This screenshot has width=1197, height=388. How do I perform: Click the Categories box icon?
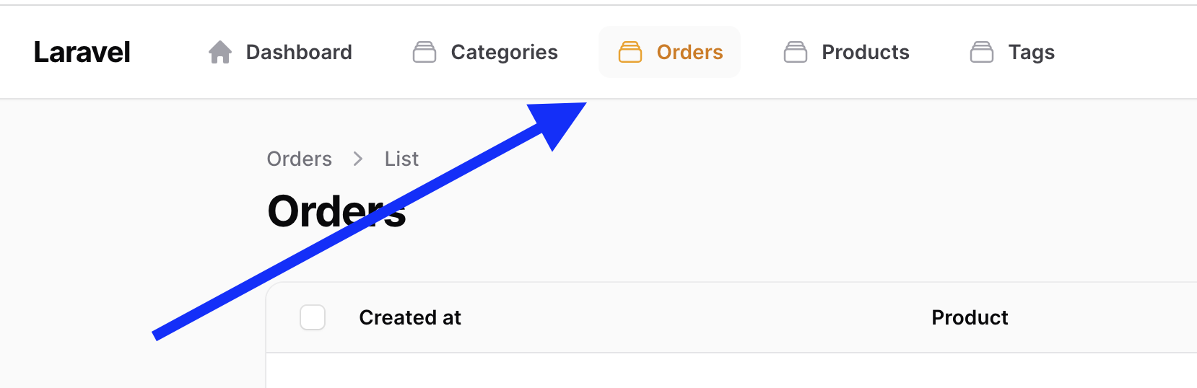click(425, 52)
